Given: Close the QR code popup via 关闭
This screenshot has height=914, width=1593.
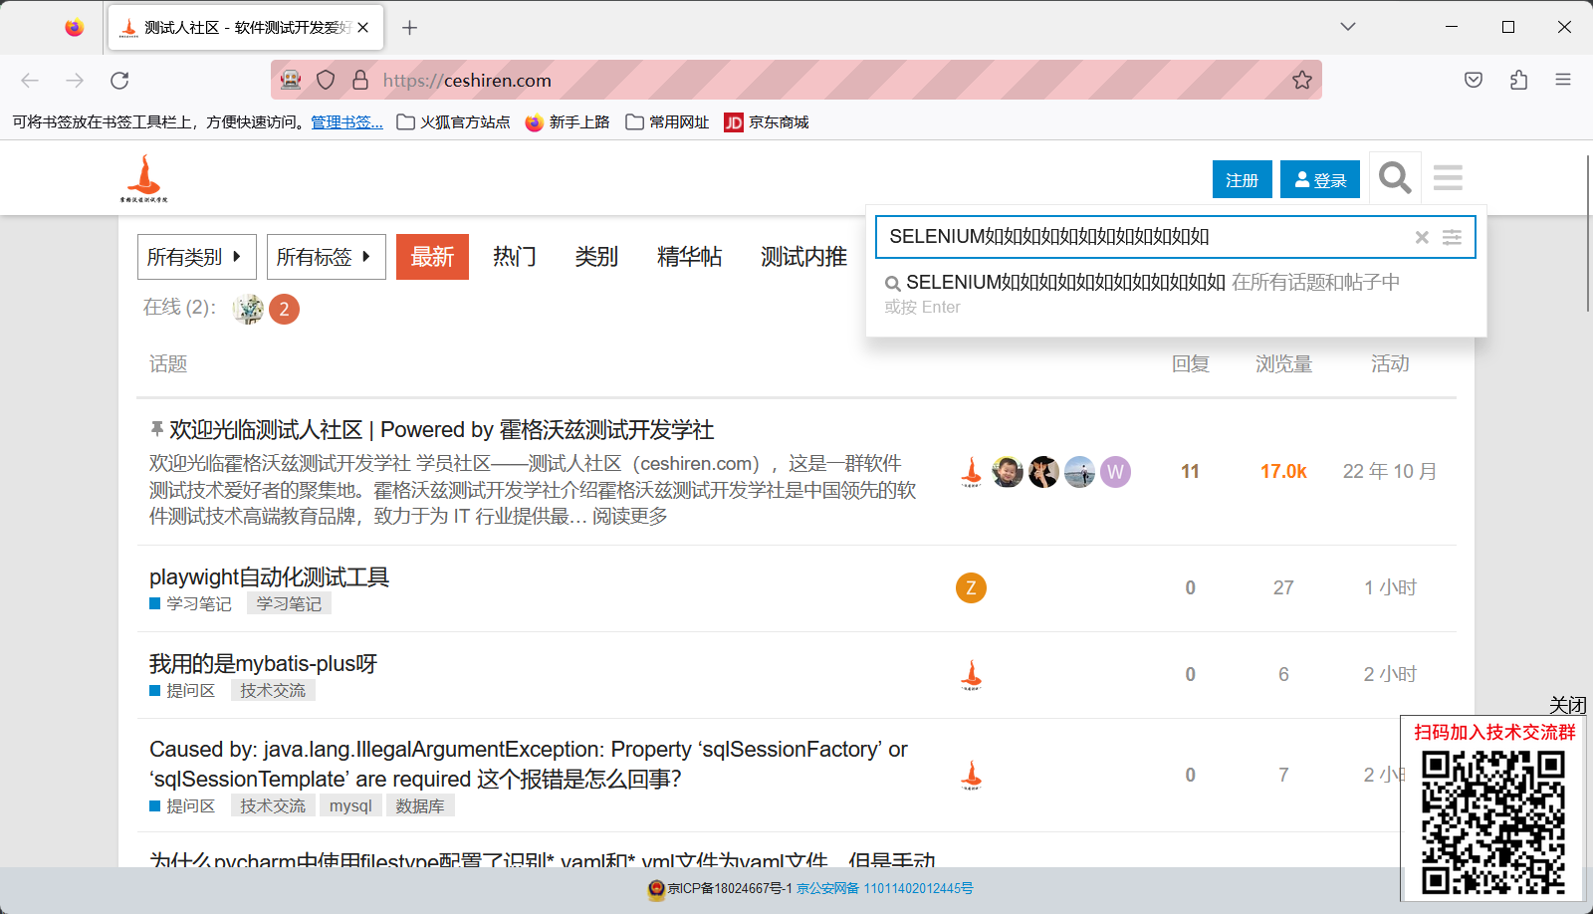Looking at the screenshot, I should [1567, 705].
